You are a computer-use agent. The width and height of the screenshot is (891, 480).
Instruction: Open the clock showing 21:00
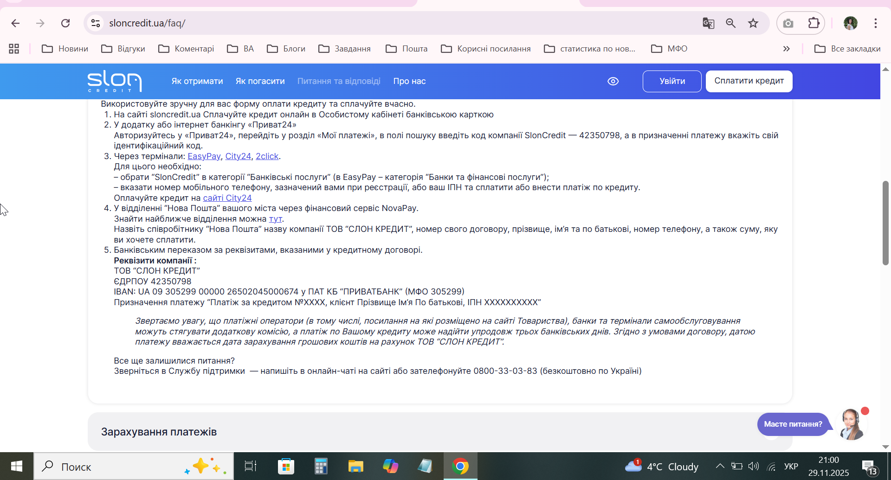pyautogui.click(x=829, y=466)
